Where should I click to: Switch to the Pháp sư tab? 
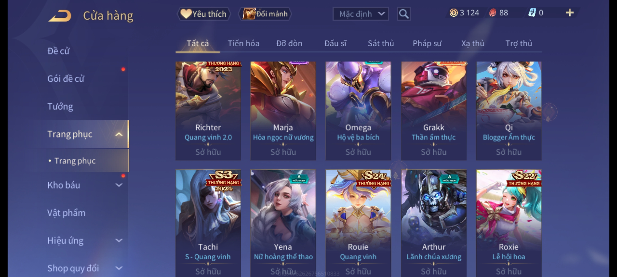[x=427, y=43]
